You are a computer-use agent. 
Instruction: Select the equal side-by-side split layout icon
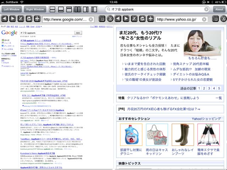(77, 10)
